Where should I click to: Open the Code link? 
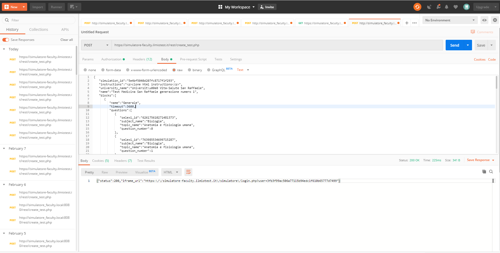point(492,60)
